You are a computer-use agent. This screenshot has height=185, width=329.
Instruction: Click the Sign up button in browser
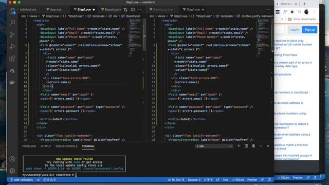(309, 30)
